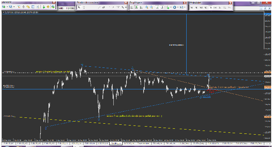Select the H4 timeframe
This screenshot has width=273, height=147.
tap(215, 8)
